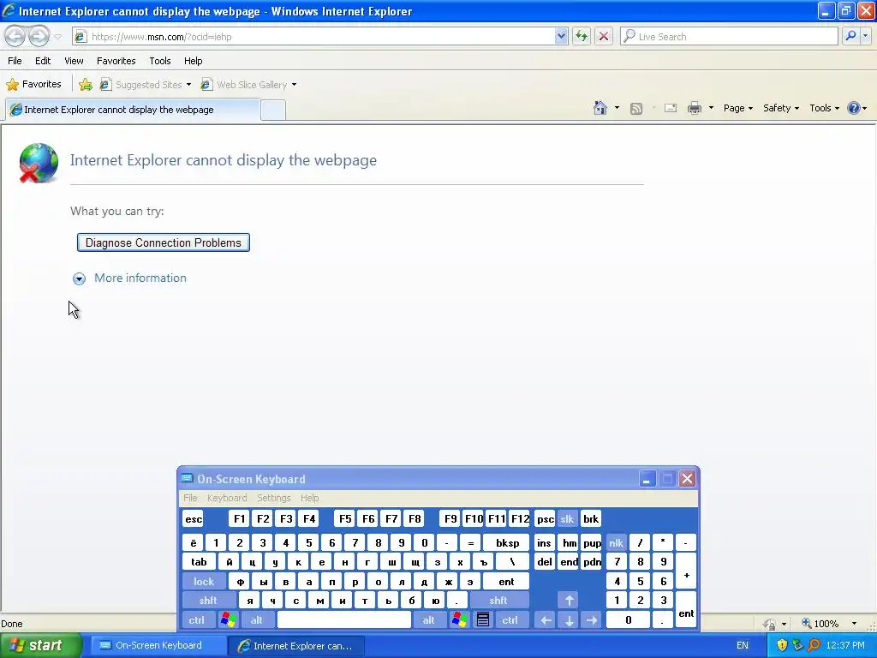Toggle the right shft key
The height and width of the screenshot is (658, 877).
(498, 601)
